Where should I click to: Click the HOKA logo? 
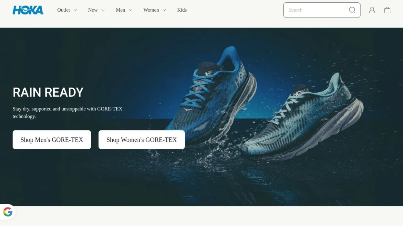click(x=28, y=10)
